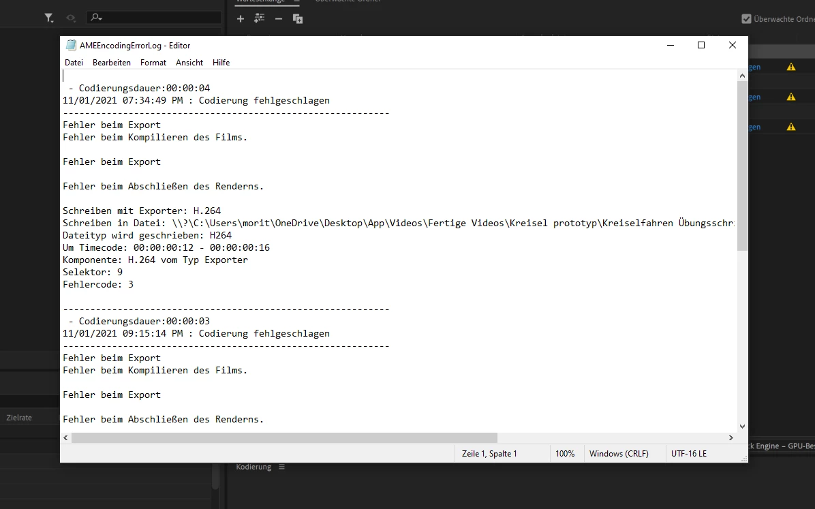Open the Ansicht menu in Editor

189,63
